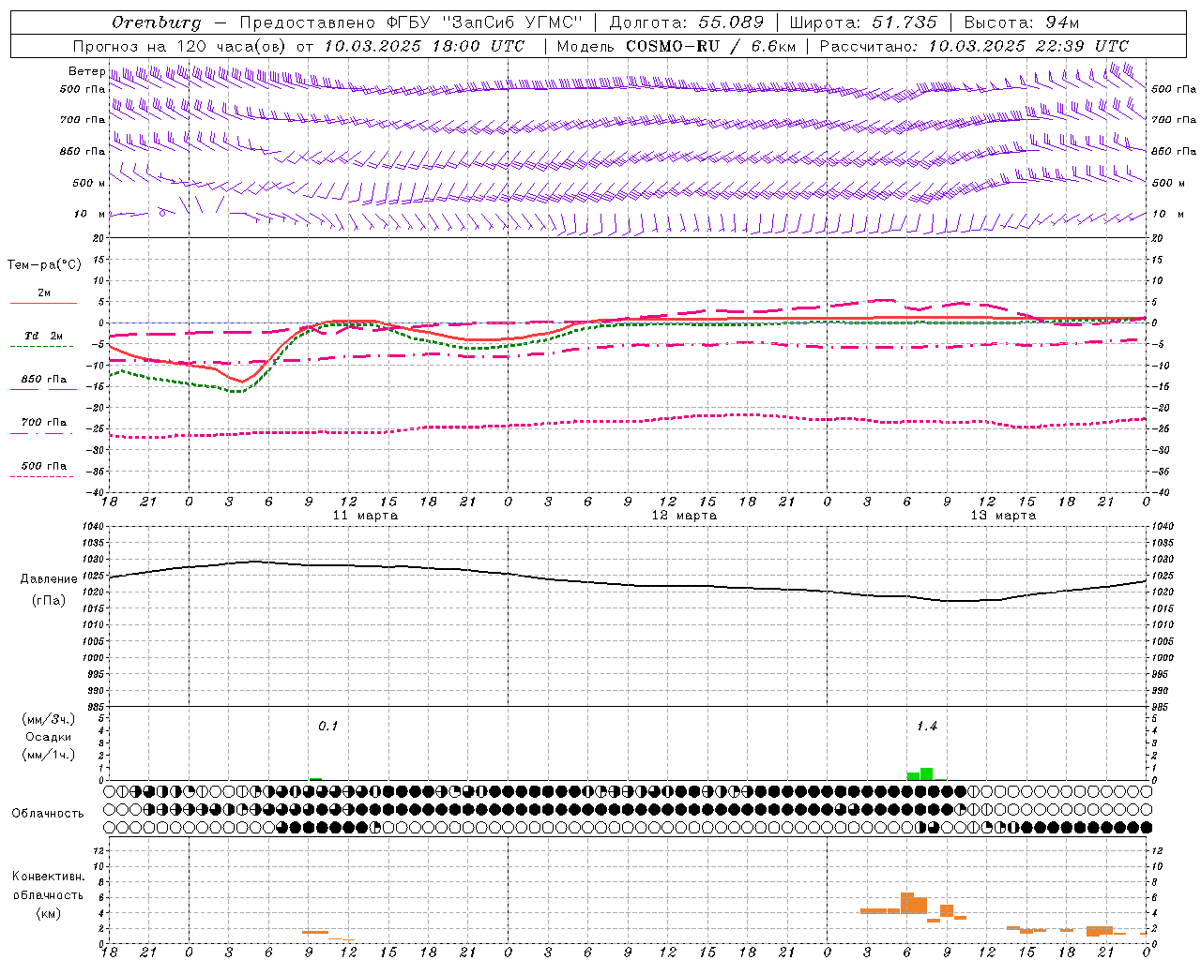
Task: Click the tallest orange convective cloud bar
Action: pos(906,904)
